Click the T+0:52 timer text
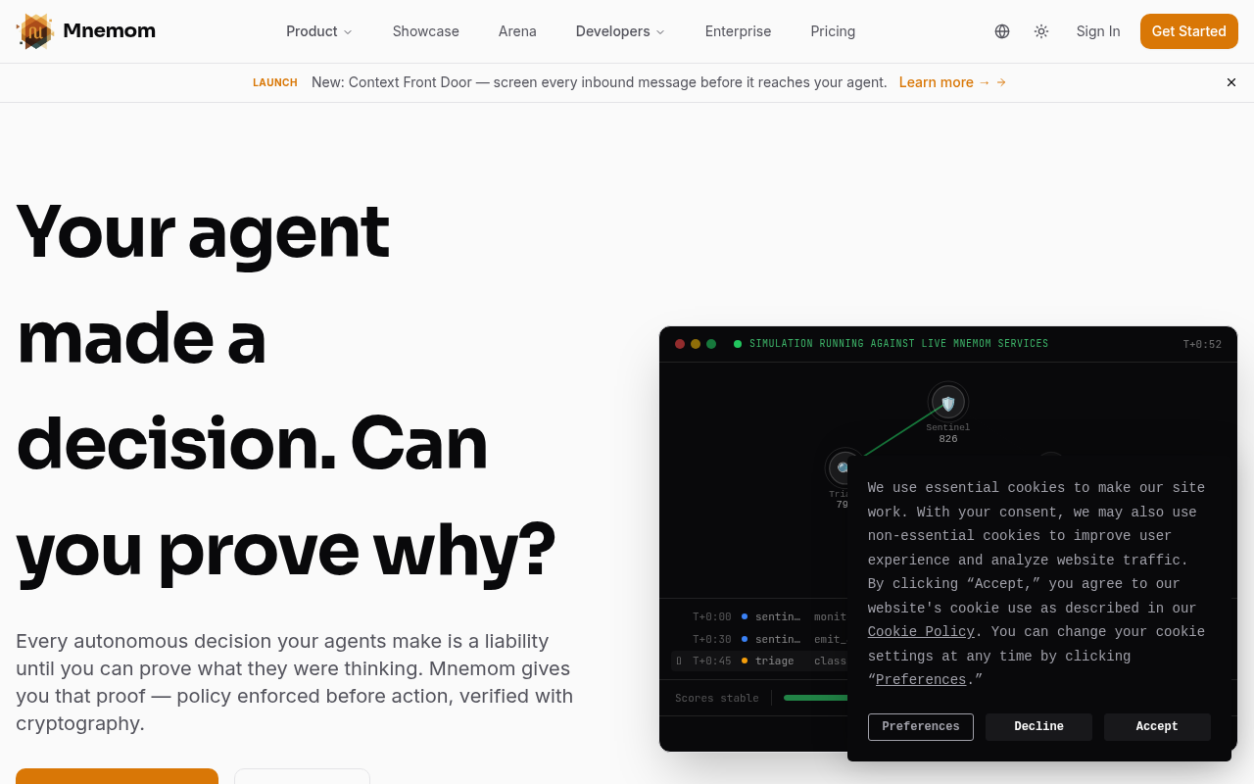1254x784 pixels. [1202, 344]
